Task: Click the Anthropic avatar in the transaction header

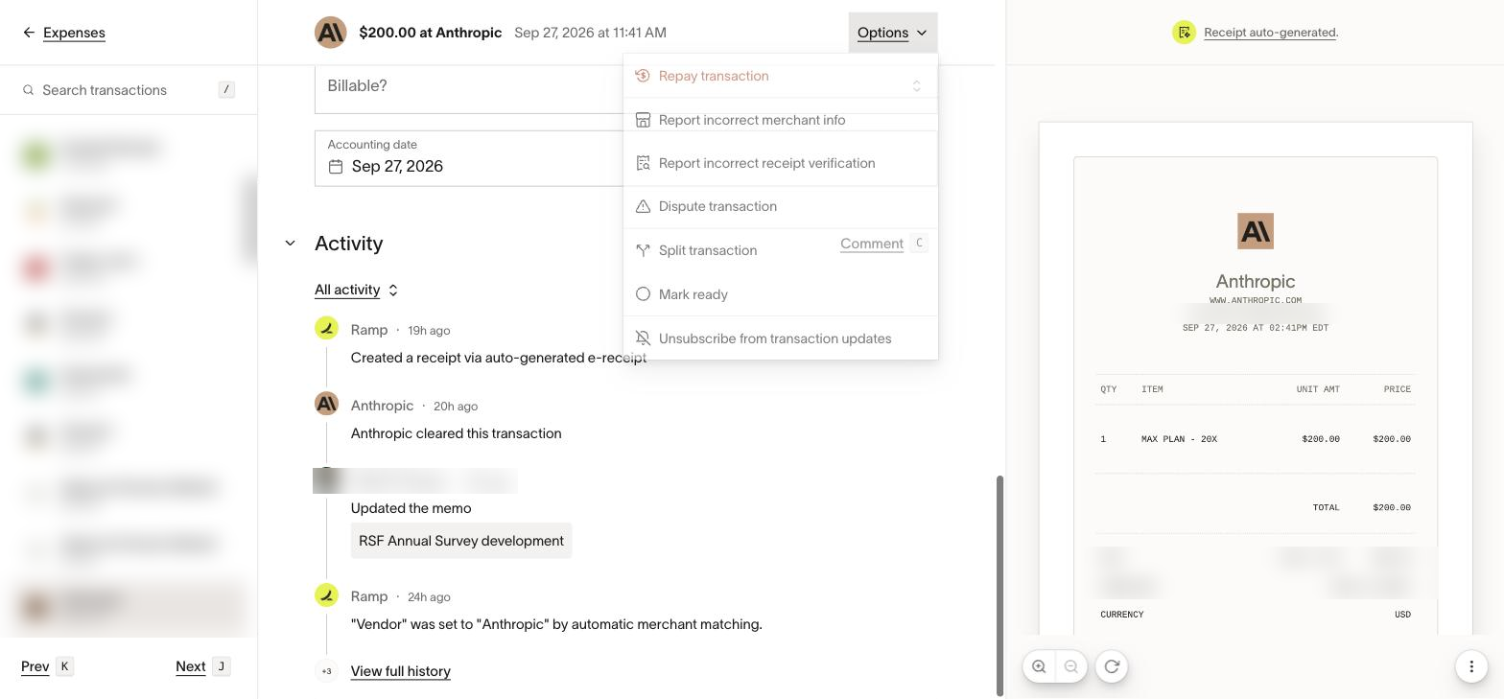Action: 330,33
